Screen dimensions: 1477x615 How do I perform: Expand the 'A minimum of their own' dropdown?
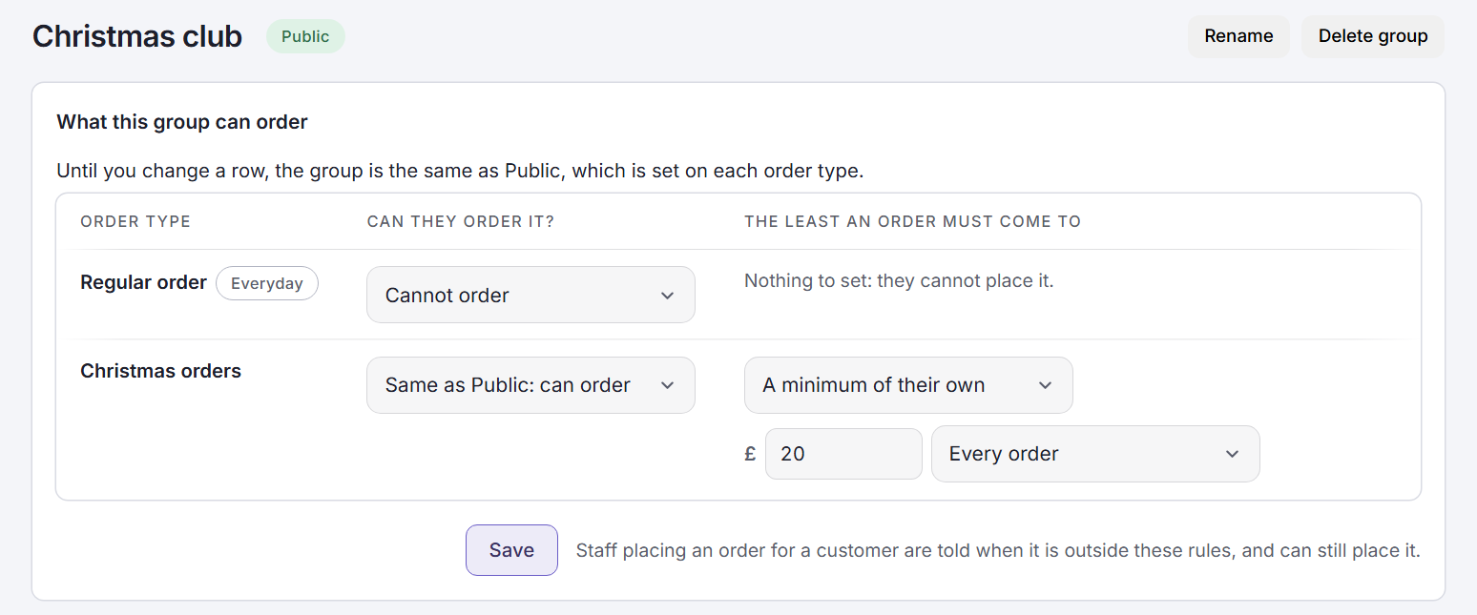[908, 385]
